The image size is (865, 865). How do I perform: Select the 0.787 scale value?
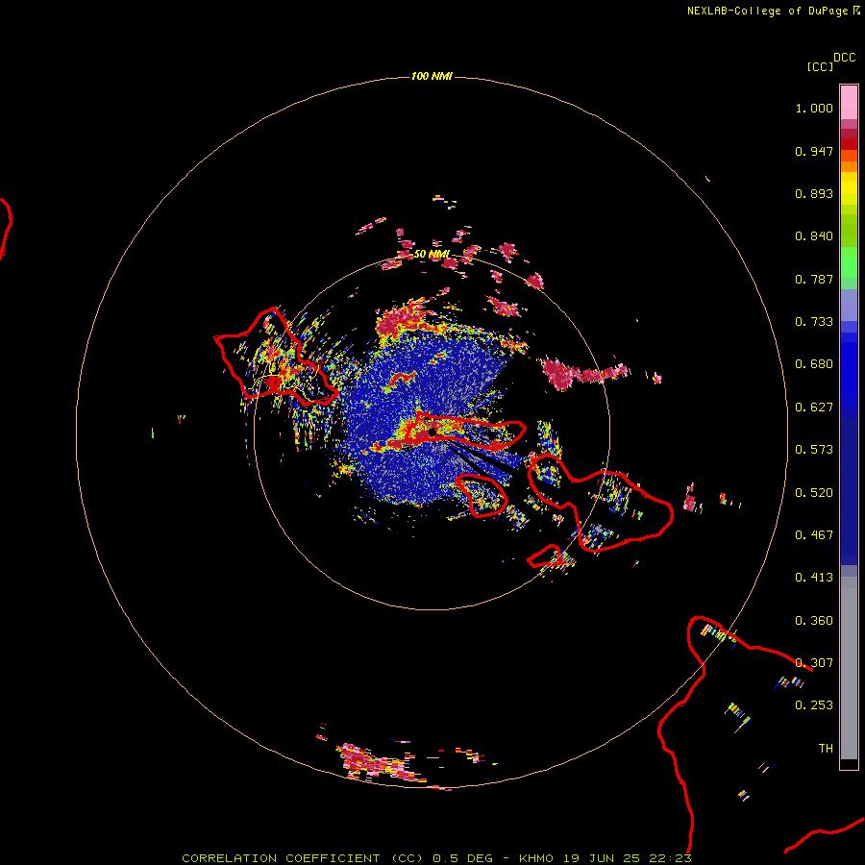coord(814,279)
